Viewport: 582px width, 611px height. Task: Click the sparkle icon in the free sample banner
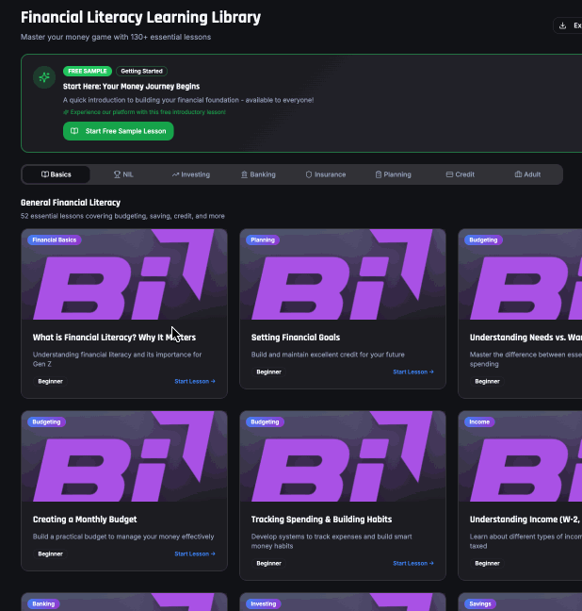(x=43, y=77)
